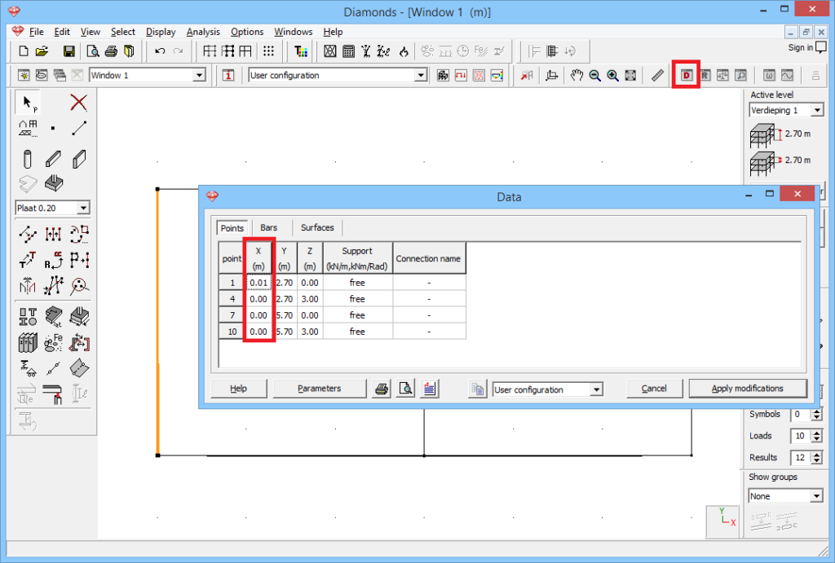
Task: Click the Sign in link
Action: coord(801,48)
